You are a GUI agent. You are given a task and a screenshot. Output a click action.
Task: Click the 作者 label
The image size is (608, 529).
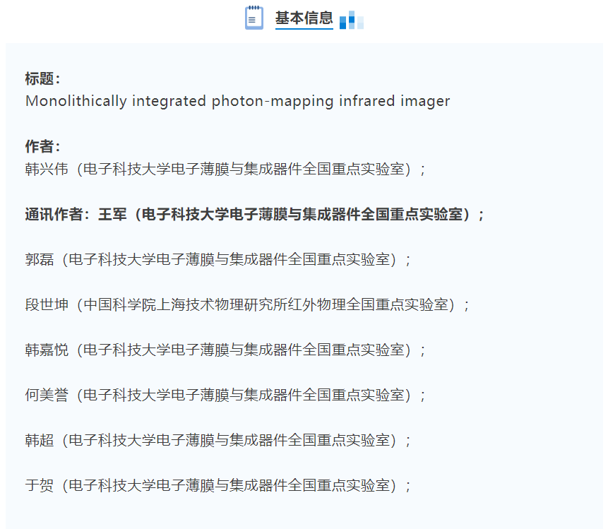tap(42, 147)
